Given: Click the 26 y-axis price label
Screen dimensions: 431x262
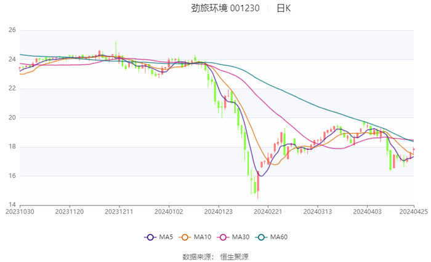Looking at the screenshot, I should pos(12,30).
